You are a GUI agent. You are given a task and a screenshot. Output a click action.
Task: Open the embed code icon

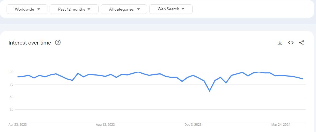click(291, 43)
